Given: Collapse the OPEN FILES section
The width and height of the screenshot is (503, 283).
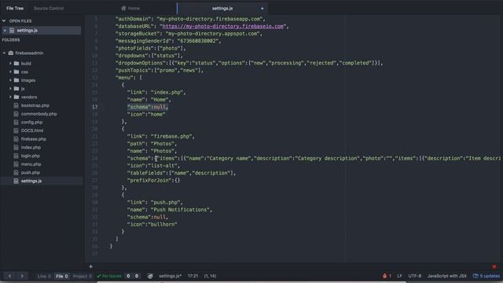Looking at the screenshot, I should [x=4, y=21].
